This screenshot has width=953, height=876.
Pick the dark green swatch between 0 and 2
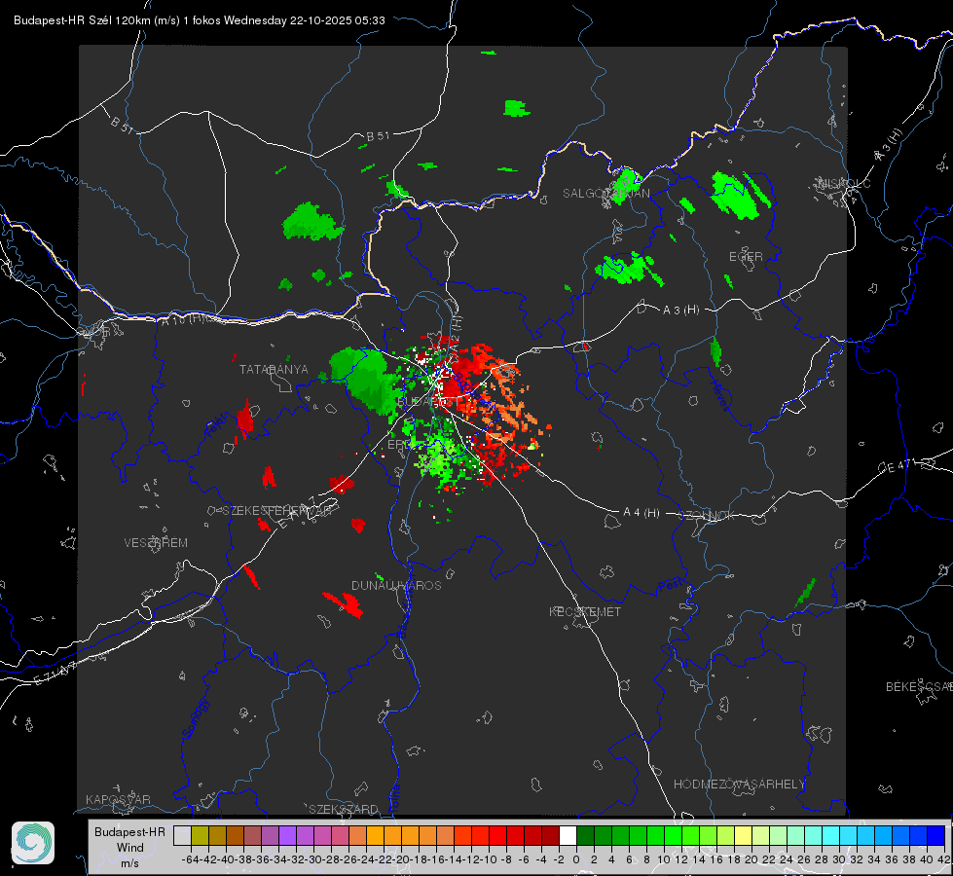click(585, 835)
